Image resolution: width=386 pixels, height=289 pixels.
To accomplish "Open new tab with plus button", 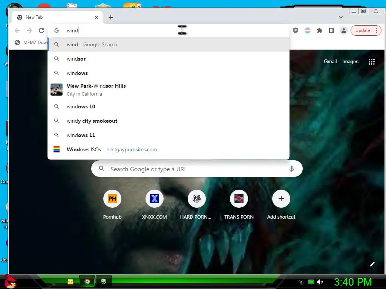I will tap(111, 17).
